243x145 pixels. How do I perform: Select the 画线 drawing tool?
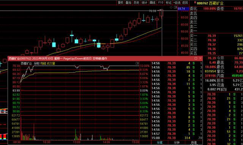pyautogui.click(x=153, y=3)
